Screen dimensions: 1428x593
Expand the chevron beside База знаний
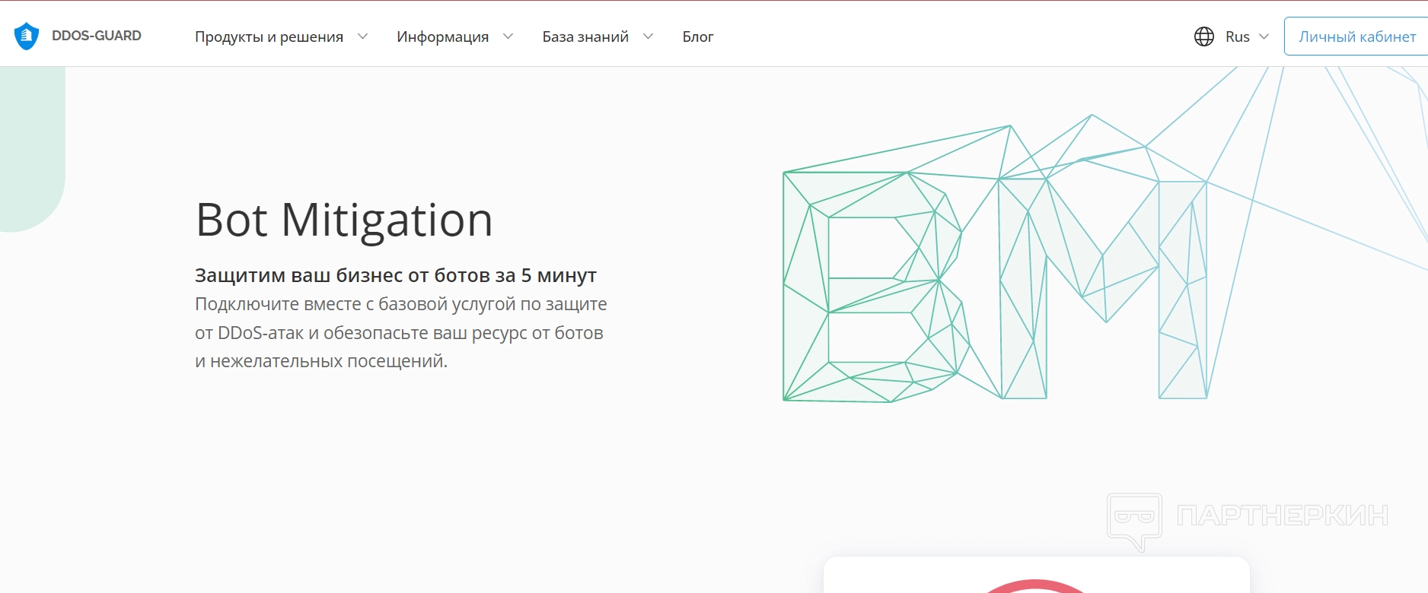pyautogui.click(x=648, y=36)
